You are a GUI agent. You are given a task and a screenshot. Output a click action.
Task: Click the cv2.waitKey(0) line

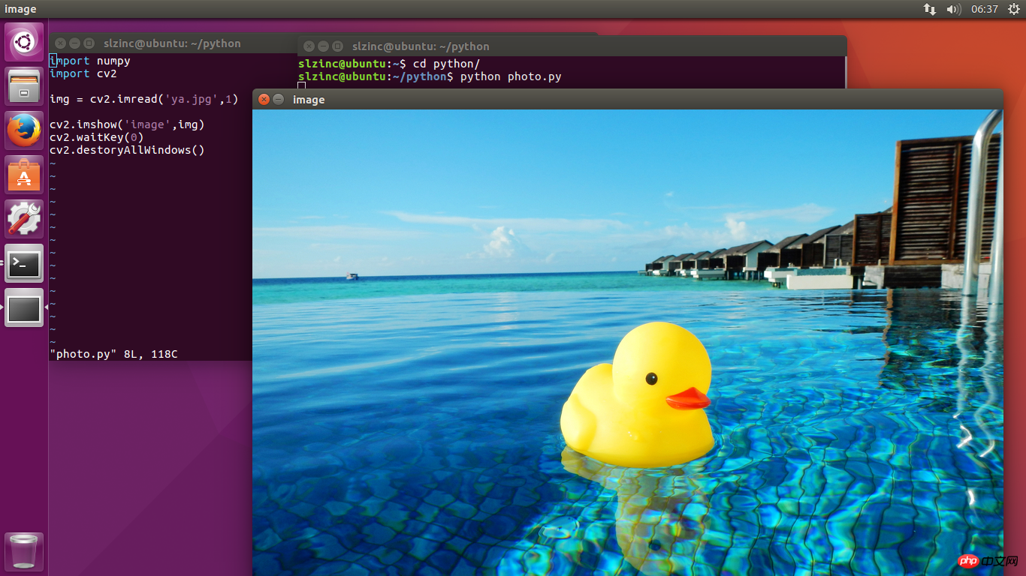point(96,137)
